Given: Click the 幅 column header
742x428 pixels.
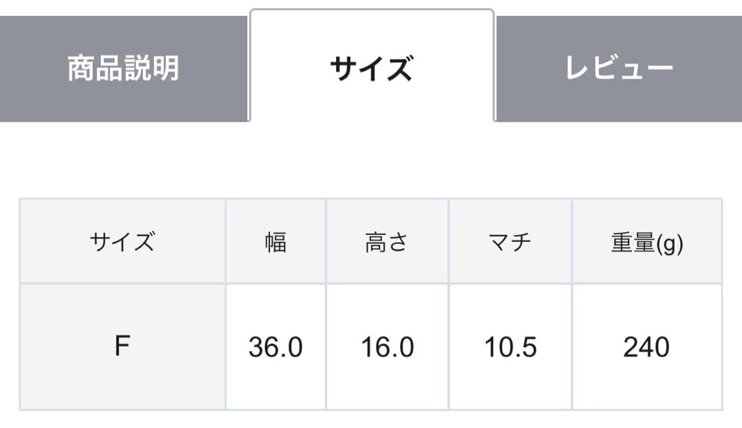Looking at the screenshot, I should (x=275, y=240).
